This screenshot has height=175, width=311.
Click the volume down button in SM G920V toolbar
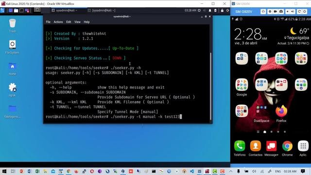pyautogui.click(x=288, y=12)
